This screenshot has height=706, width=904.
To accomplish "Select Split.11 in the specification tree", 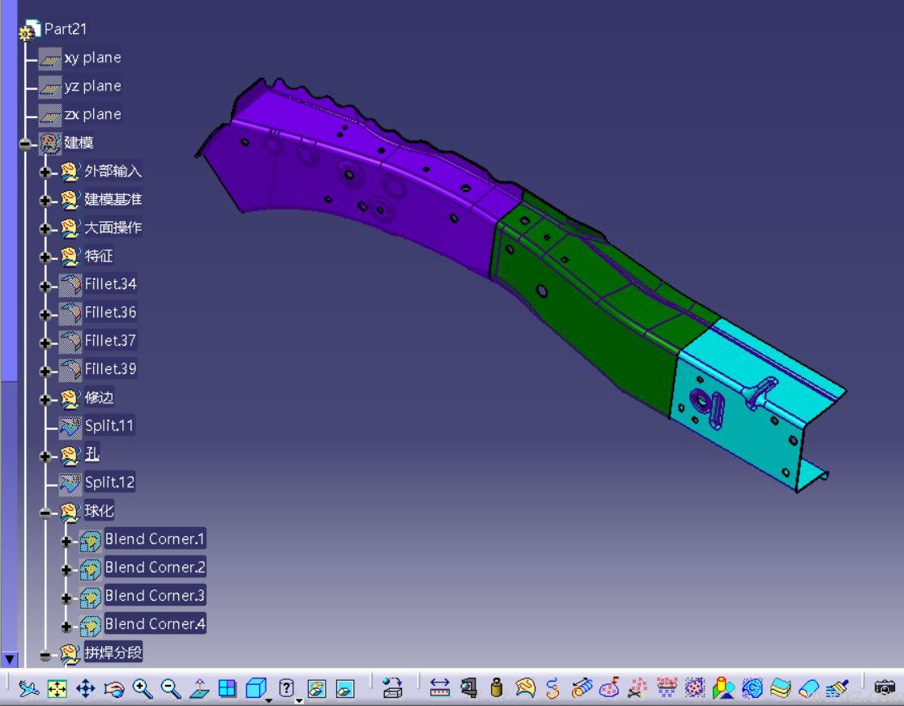I will [109, 426].
